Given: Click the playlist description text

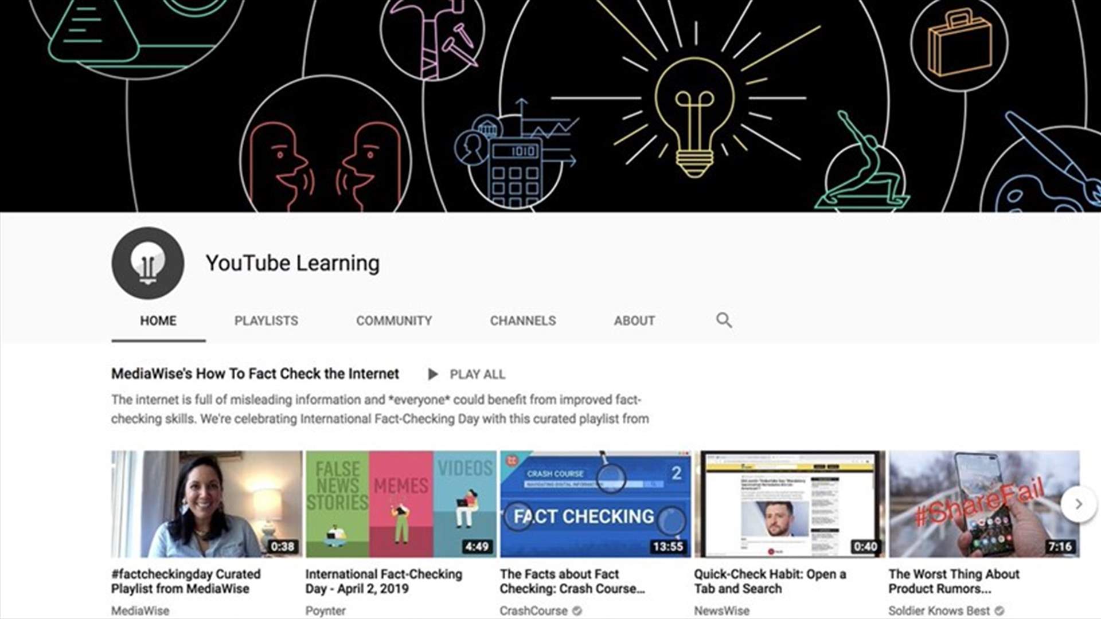Looking at the screenshot, I should (380, 409).
